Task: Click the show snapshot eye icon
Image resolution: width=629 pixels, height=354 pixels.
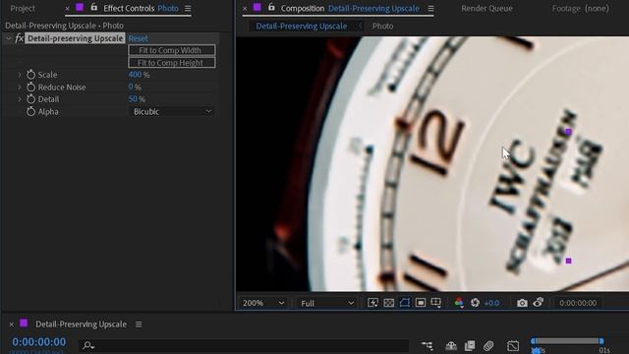Action: pos(539,302)
